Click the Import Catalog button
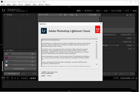The width and height of the screenshot is (139, 92). click(x=12, y=74)
